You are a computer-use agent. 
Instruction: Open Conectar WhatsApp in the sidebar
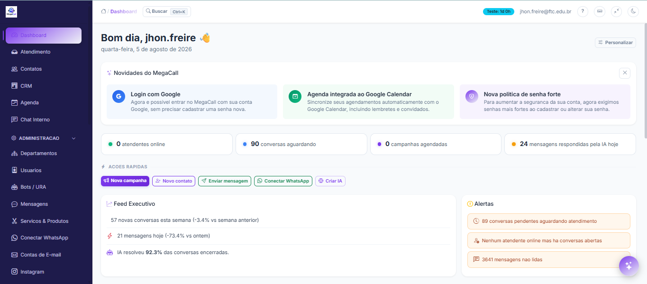44,238
